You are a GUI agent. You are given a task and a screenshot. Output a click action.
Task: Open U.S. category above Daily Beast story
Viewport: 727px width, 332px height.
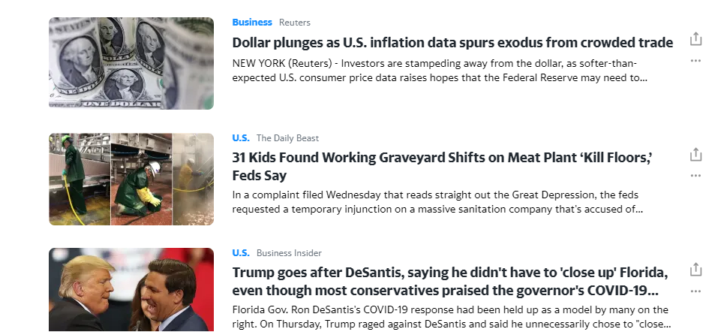[x=241, y=138]
